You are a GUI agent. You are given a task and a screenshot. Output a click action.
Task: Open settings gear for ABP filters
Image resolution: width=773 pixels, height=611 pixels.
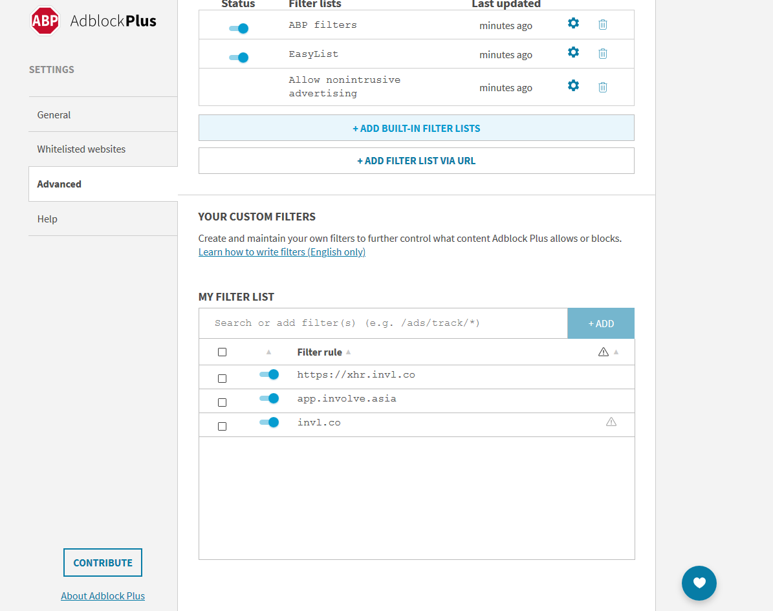(573, 23)
